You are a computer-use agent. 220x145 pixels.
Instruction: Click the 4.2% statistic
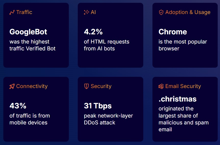(x=93, y=32)
